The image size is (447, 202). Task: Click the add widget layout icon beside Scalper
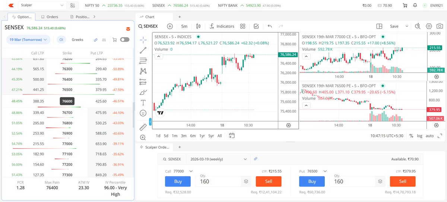(73, 6)
